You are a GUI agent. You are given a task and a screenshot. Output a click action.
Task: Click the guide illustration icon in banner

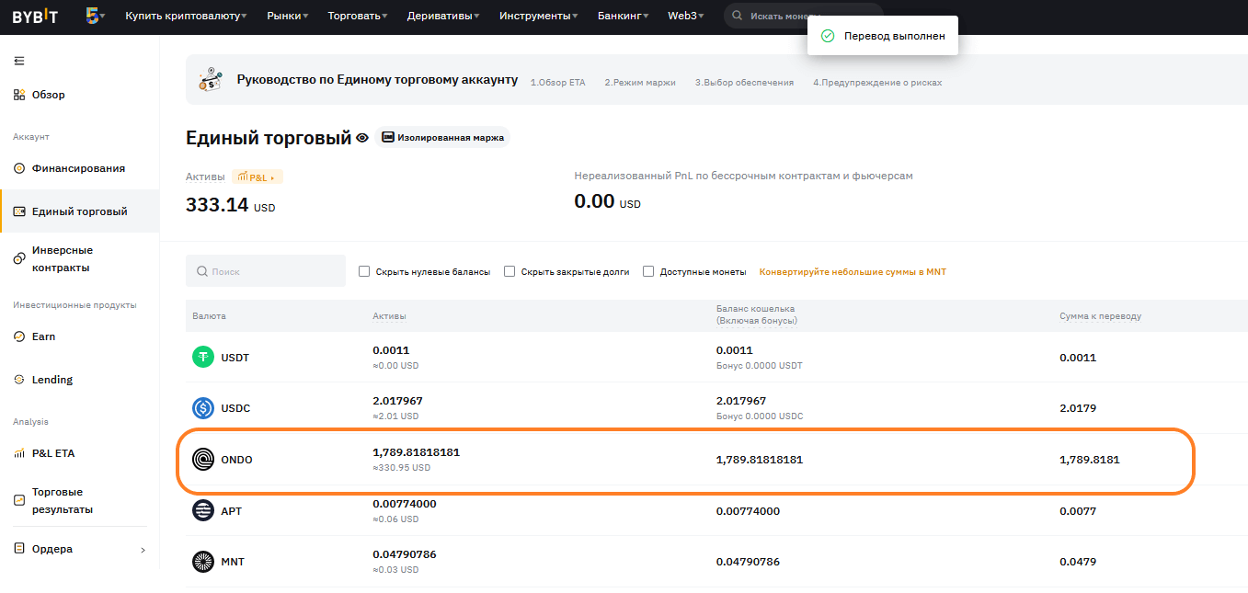[x=212, y=80]
